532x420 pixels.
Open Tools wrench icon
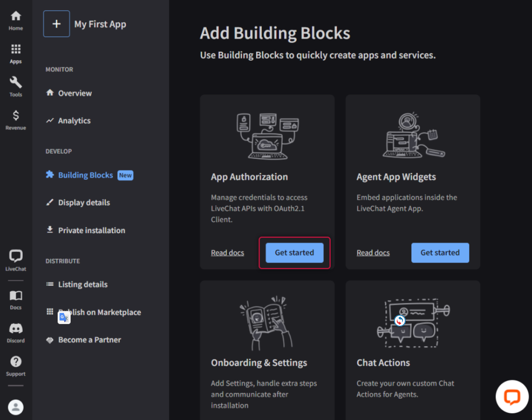pyautogui.click(x=15, y=86)
